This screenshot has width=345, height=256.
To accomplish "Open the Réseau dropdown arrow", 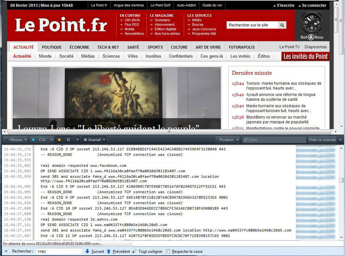I will click(26, 140).
